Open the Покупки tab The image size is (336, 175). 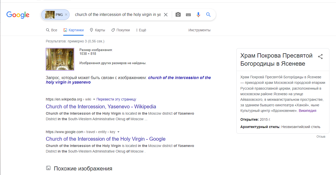120,30
